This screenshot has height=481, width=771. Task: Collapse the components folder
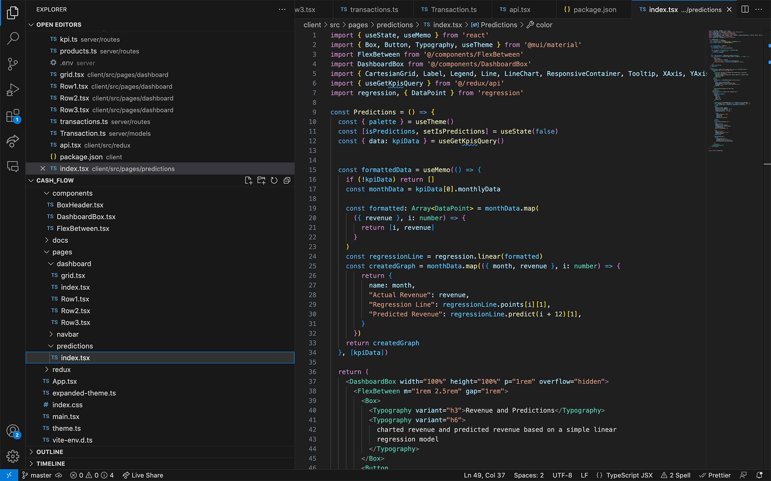click(160, 193)
